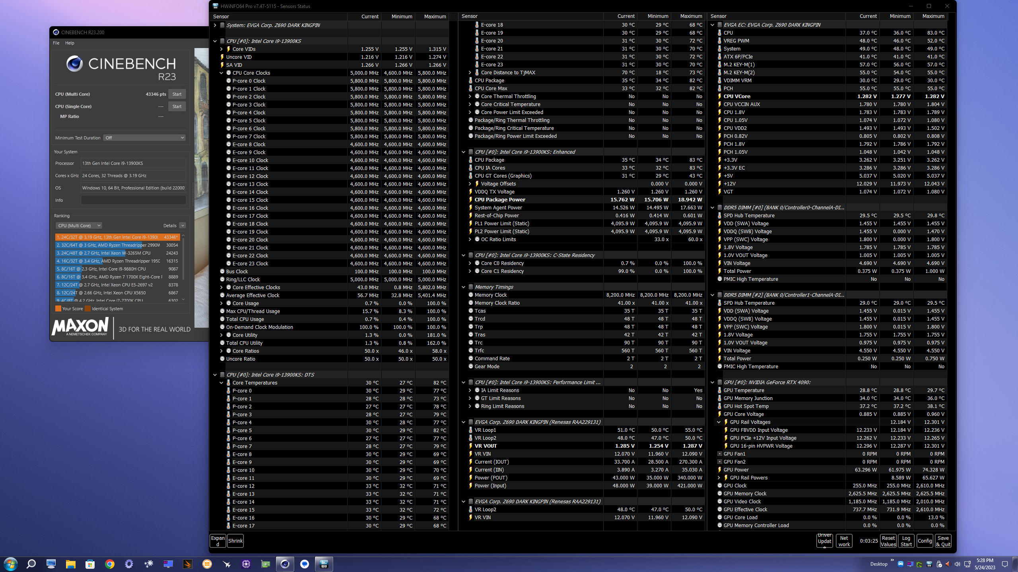Expand the GPU Rail Powers row
Screen dimensions: 1018x572
click(719, 477)
